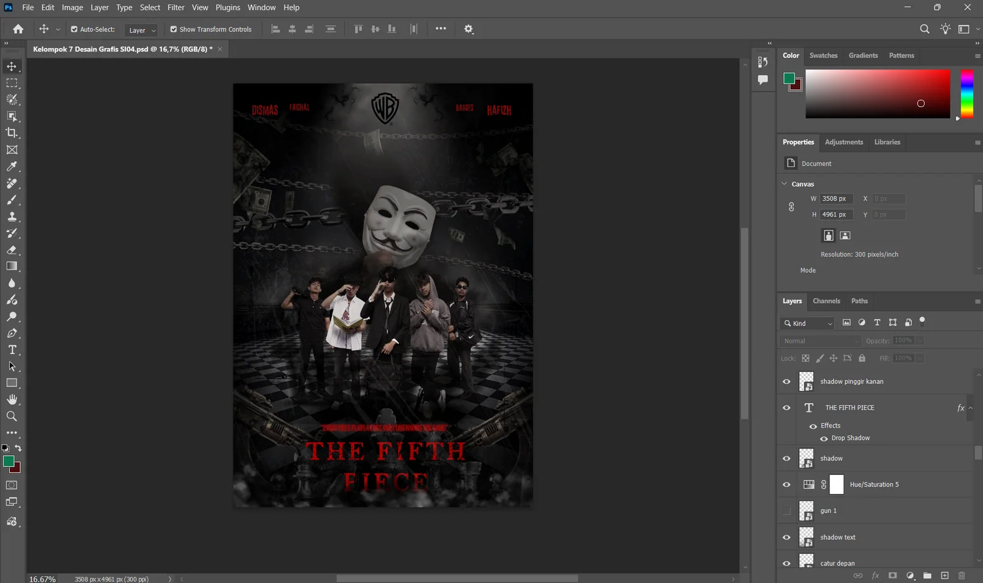This screenshot has height=583, width=983.
Task: Collapse the Canvas section
Action: coord(785,184)
